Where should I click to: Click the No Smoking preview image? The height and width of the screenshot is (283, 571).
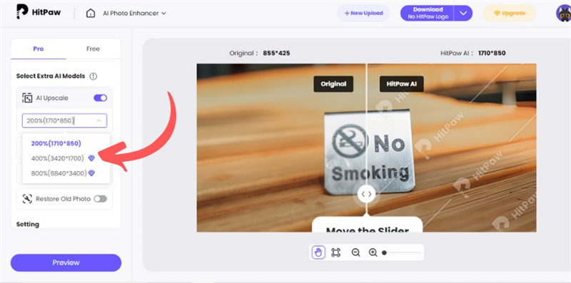(366, 148)
